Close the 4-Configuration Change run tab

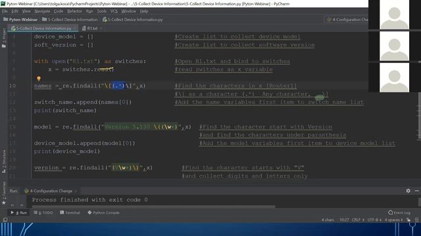coord(76,191)
